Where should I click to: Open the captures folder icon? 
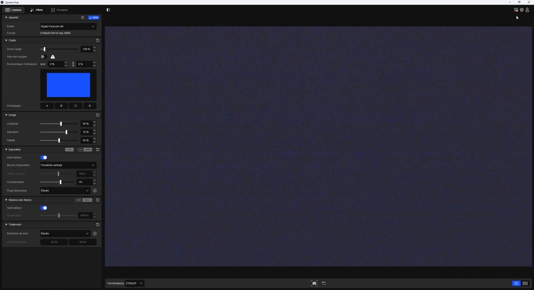coord(324,283)
